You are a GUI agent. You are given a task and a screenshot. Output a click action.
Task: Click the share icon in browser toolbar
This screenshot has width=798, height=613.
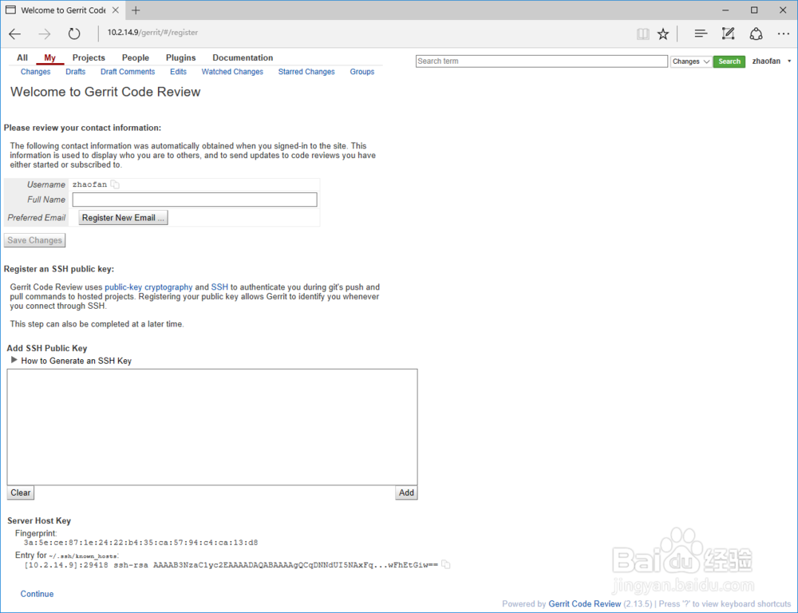point(757,34)
